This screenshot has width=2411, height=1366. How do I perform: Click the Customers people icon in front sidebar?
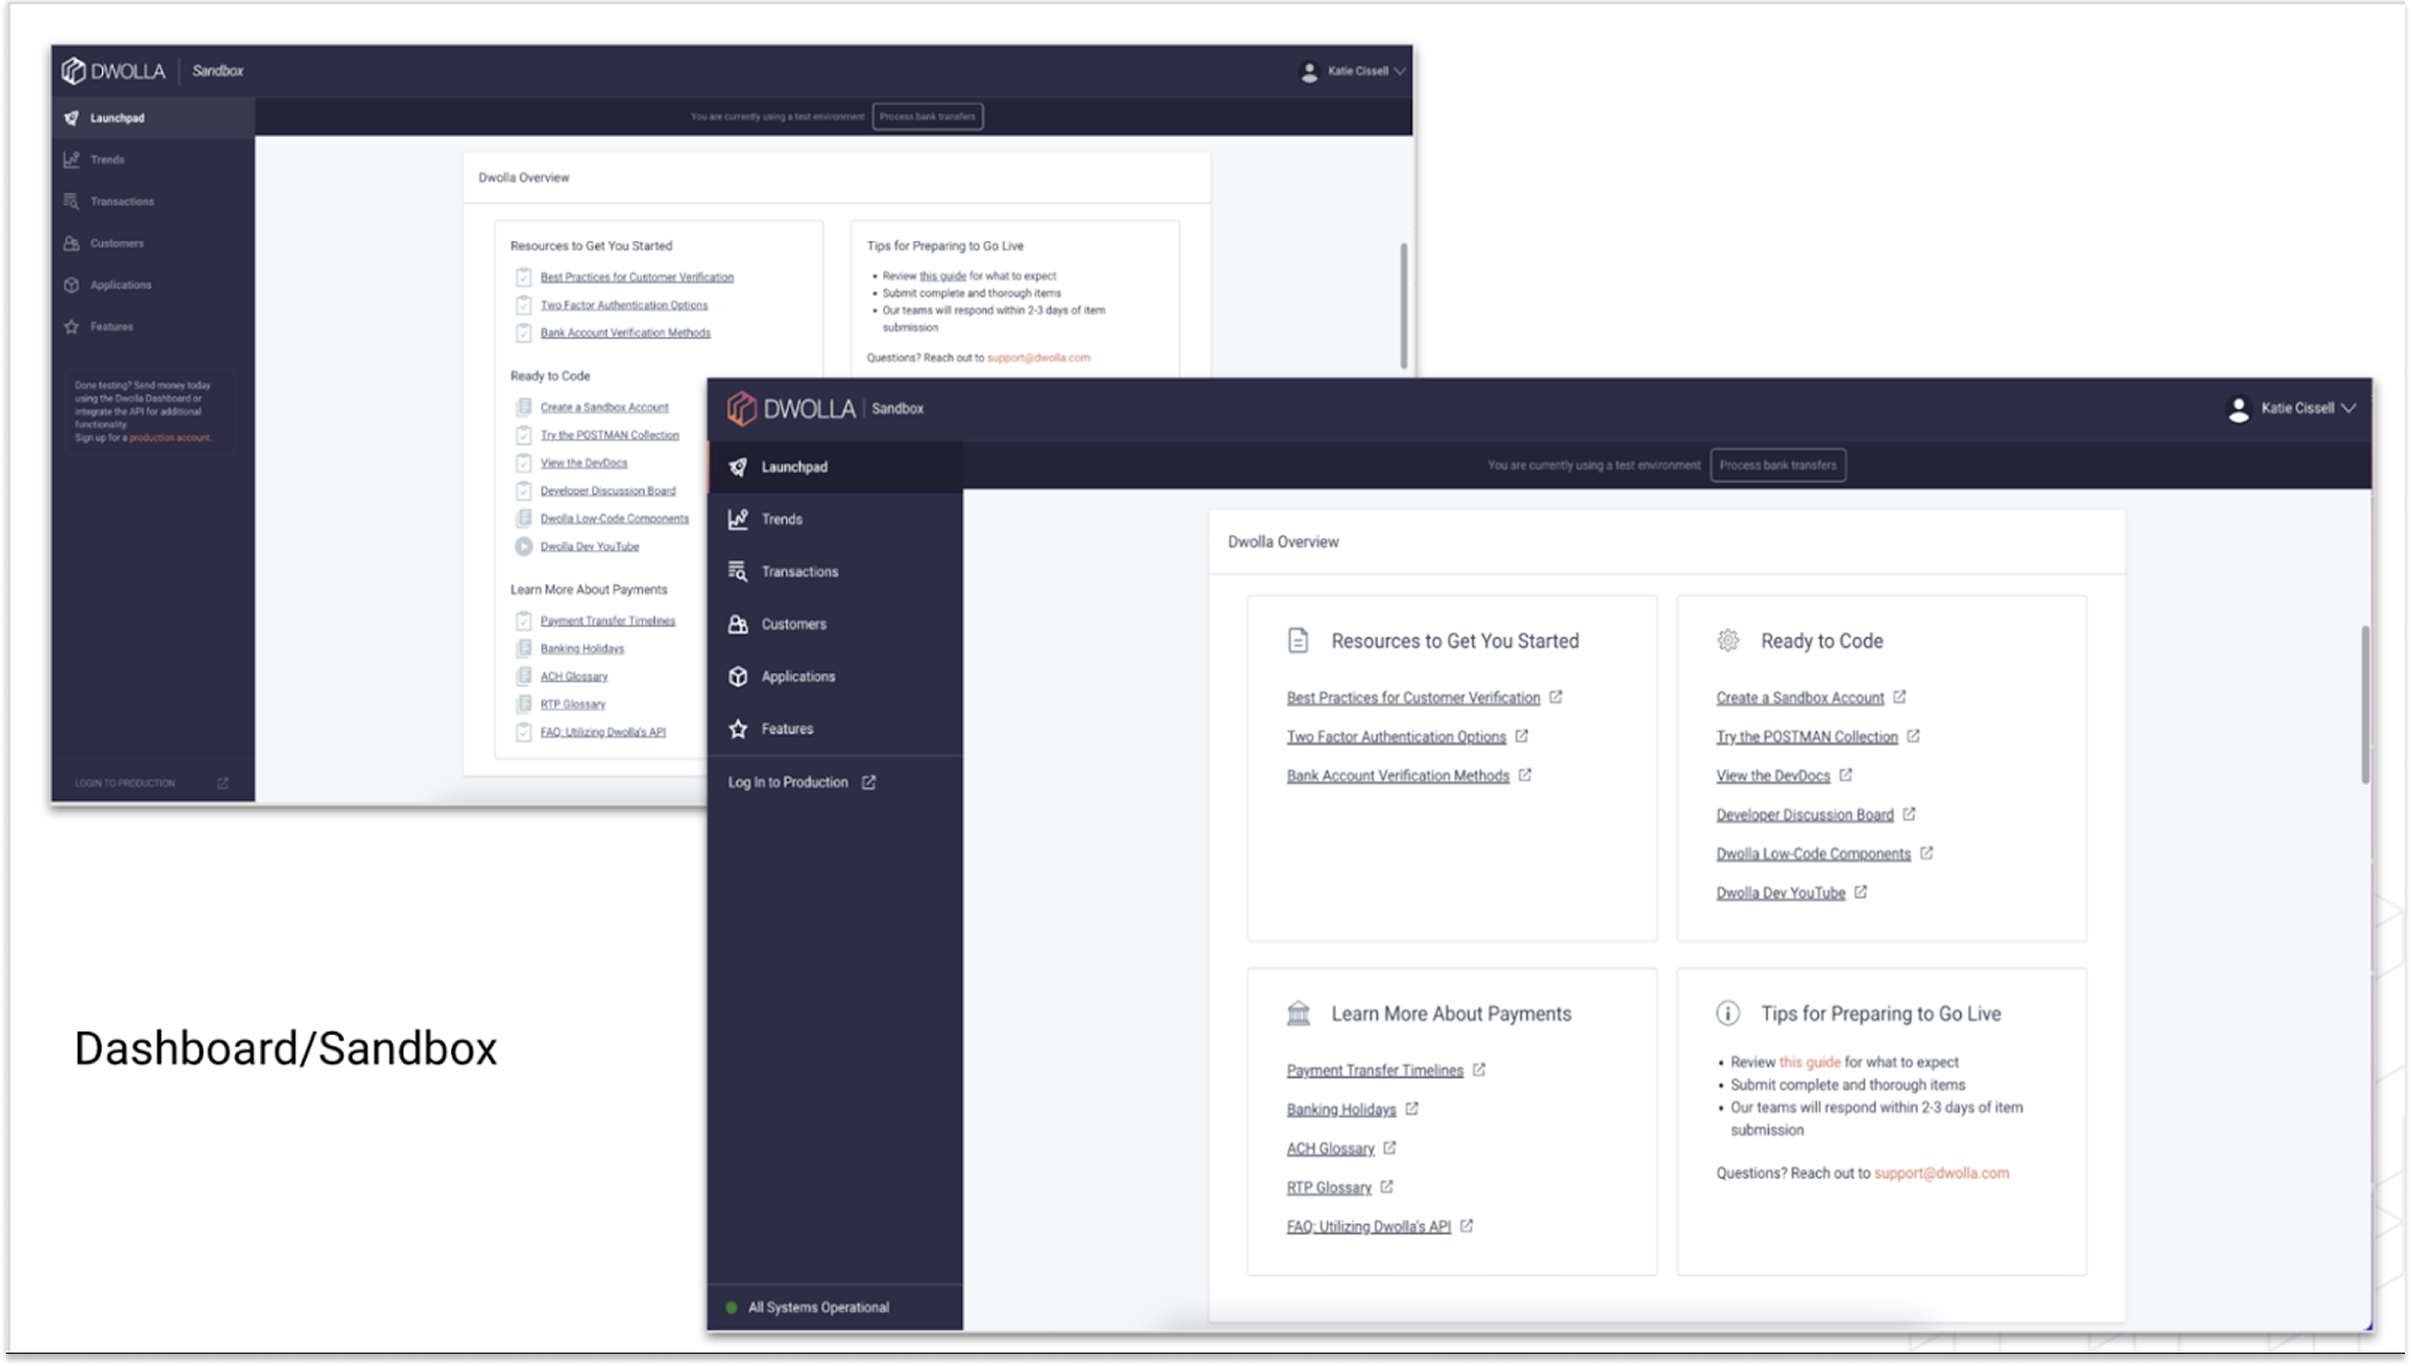pos(738,624)
